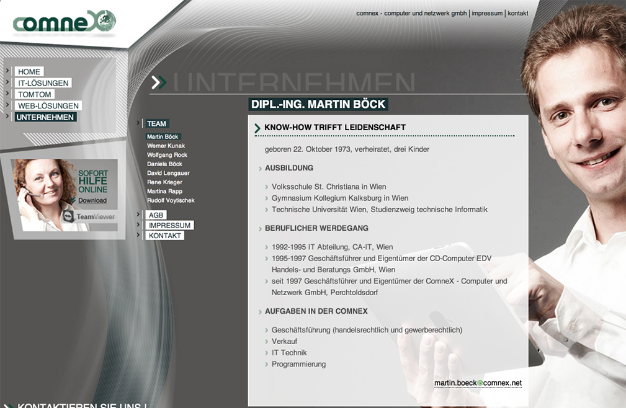Open the impressum link in top bar
The image size is (626, 408).
coord(487,13)
